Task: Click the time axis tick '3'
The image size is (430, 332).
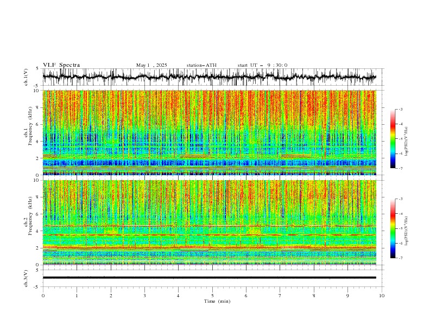Action: [144, 296]
